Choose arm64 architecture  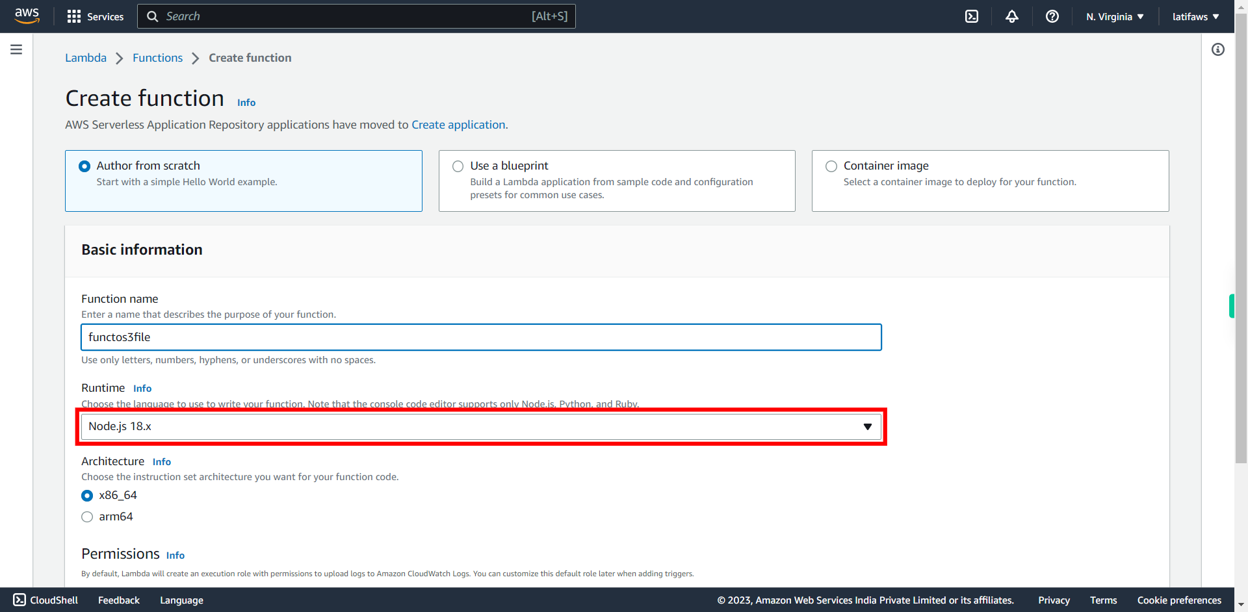click(87, 517)
